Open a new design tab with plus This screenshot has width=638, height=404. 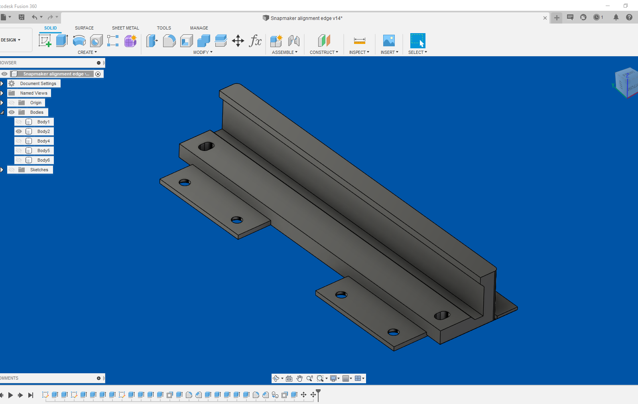pyautogui.click(x=557, y=18)
